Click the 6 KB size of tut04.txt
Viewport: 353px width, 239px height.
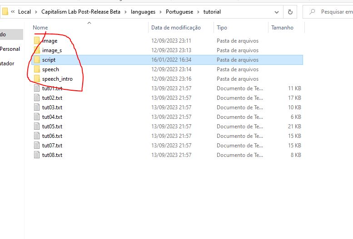pos(296,117)
